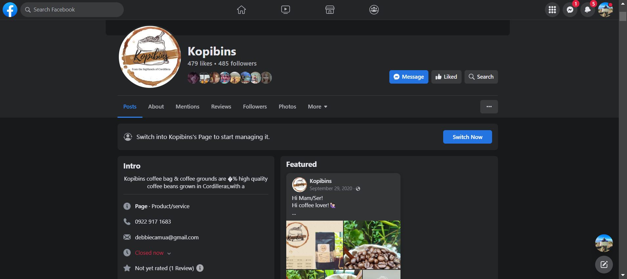Screen dimensions: 627x279
Task: Click the Switch Now button
Action: point(467,137)
